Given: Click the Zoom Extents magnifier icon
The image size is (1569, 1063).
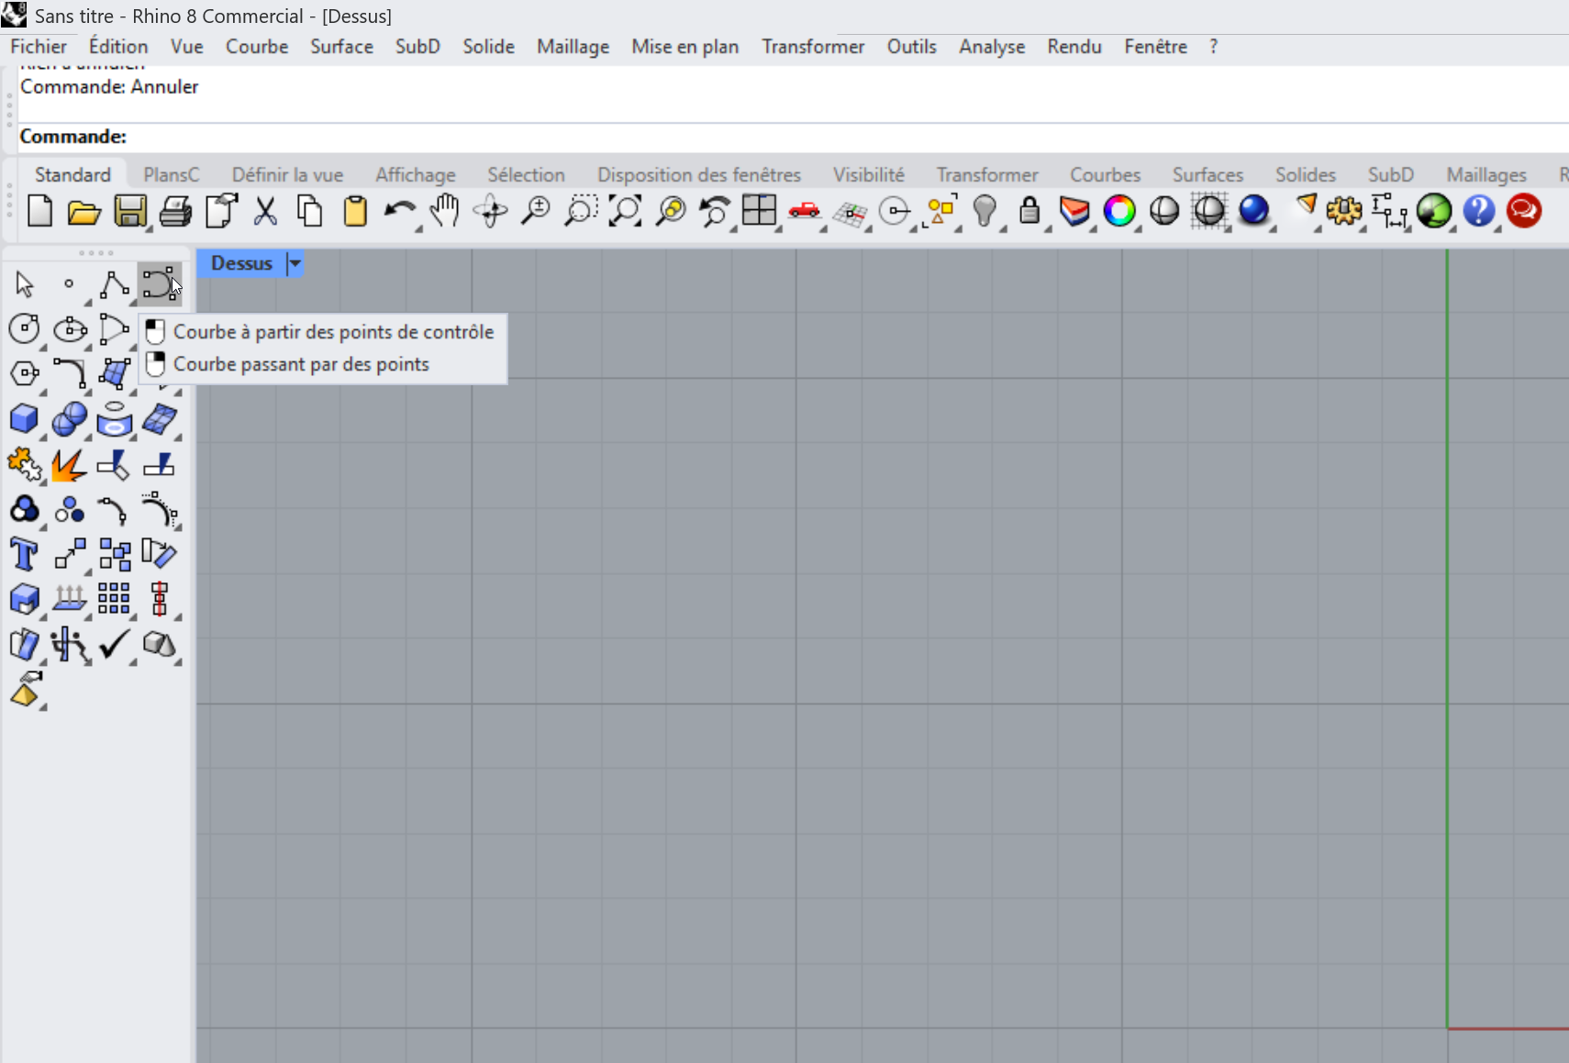Looking at the screenshot, I should pyautogui.click(x=625, y=212).
